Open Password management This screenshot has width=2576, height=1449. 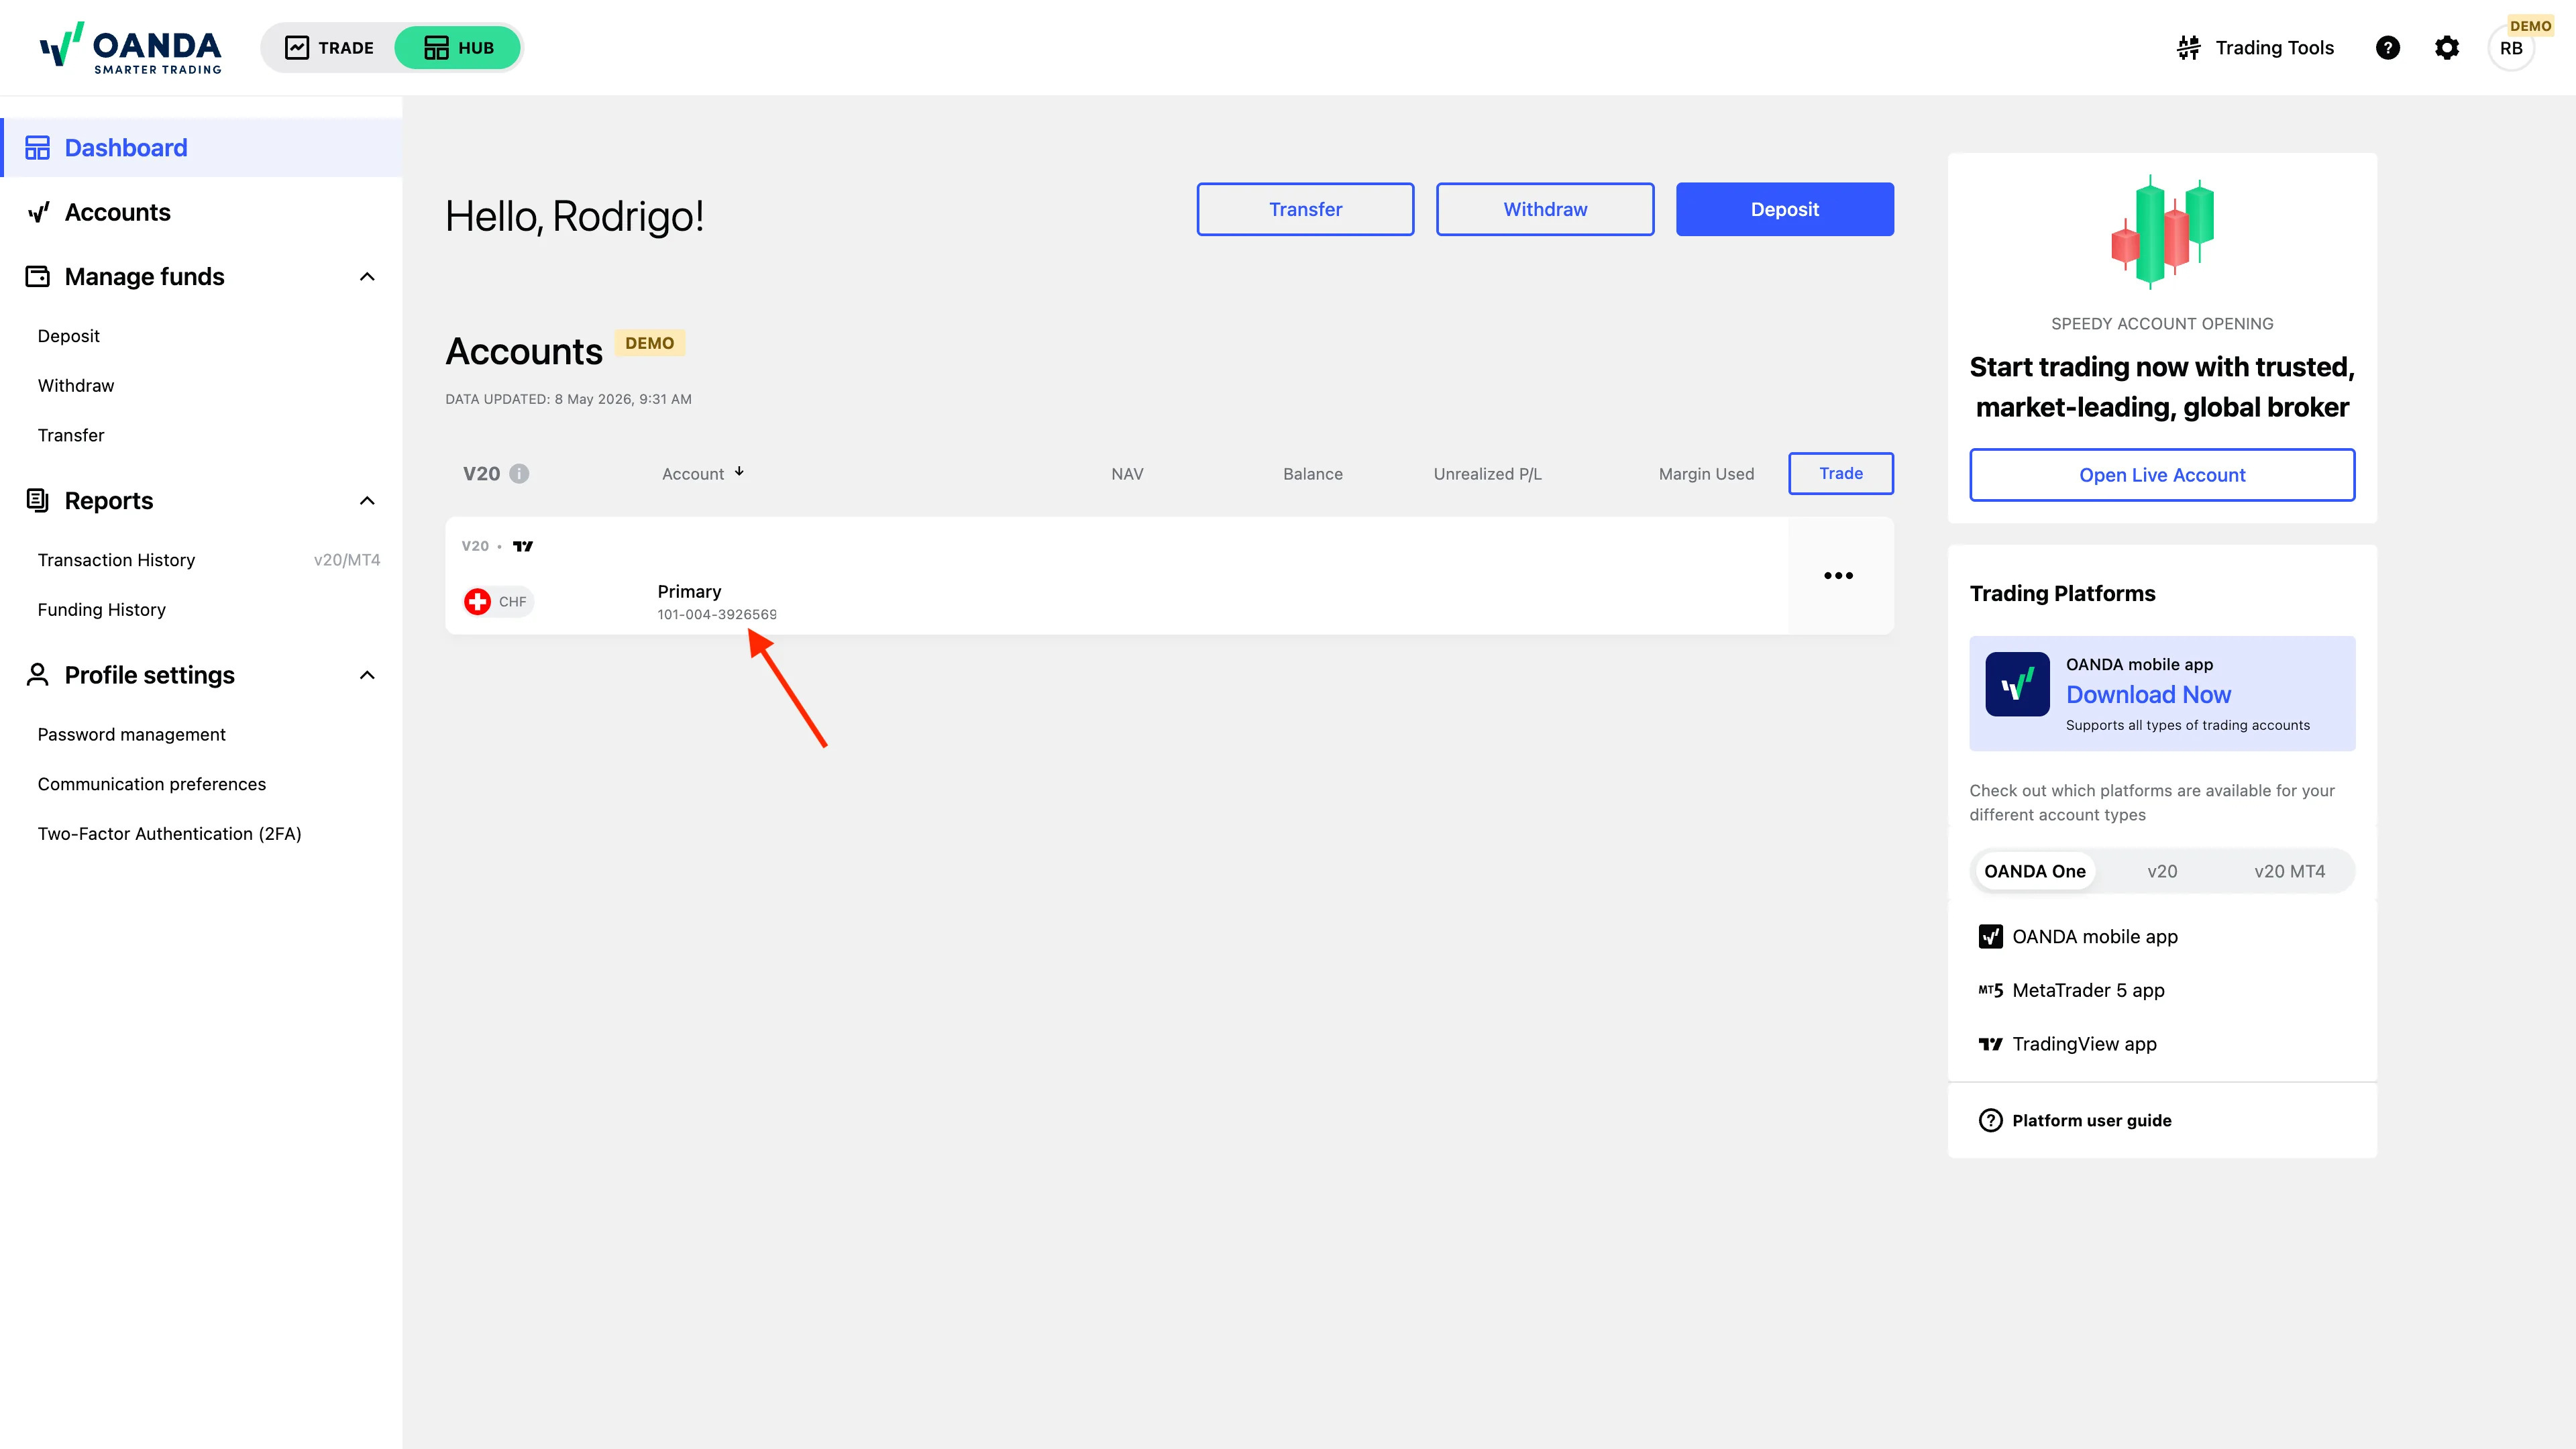(132, 735)
